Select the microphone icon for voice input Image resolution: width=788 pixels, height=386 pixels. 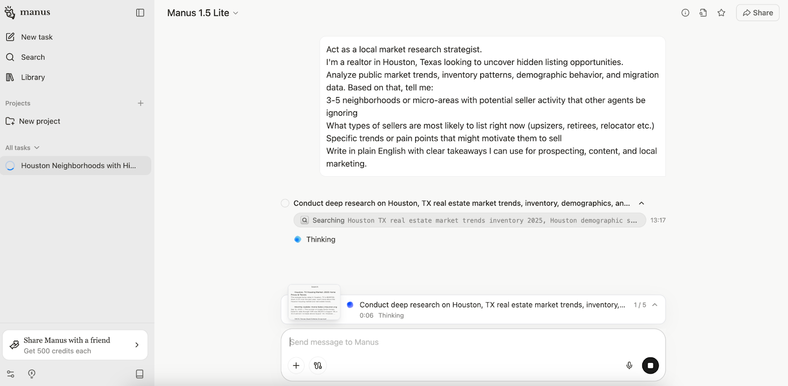pyautogui.click(x=629, y=365)
